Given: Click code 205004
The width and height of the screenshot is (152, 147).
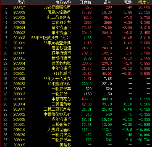Looking at the screenshot, I should coord(19,28).
